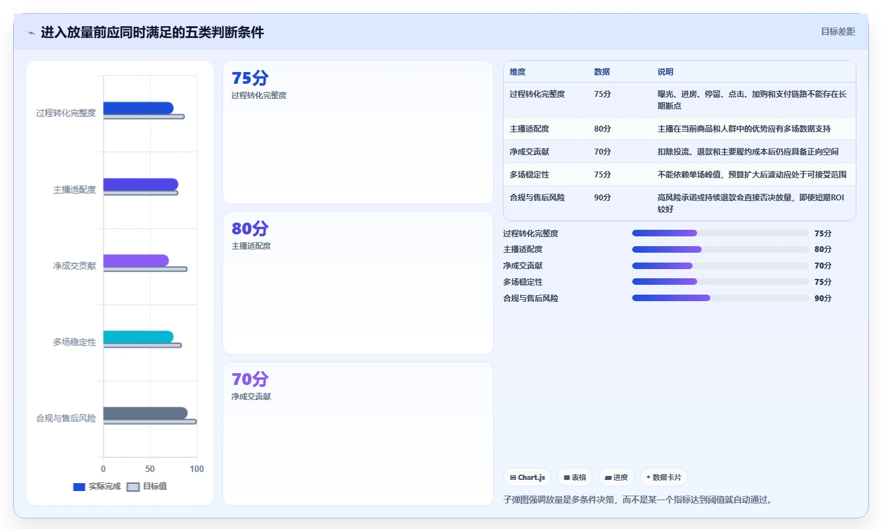
Task: Click the 说明 table column header
Action: (x=666, y=72)
